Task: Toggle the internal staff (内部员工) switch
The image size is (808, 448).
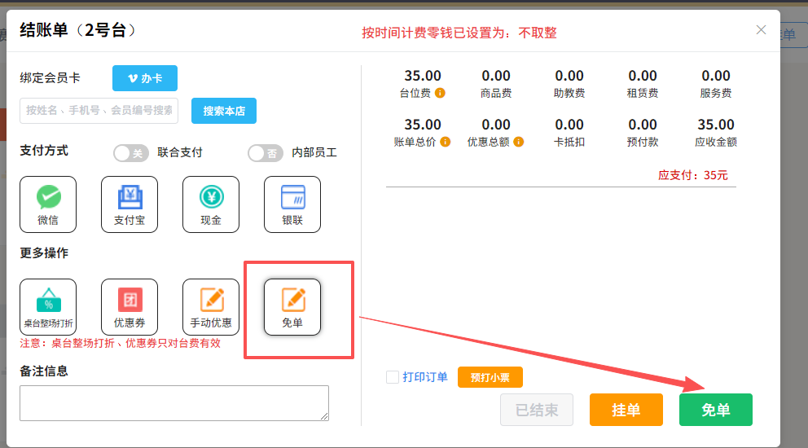Action: point(266,153)
